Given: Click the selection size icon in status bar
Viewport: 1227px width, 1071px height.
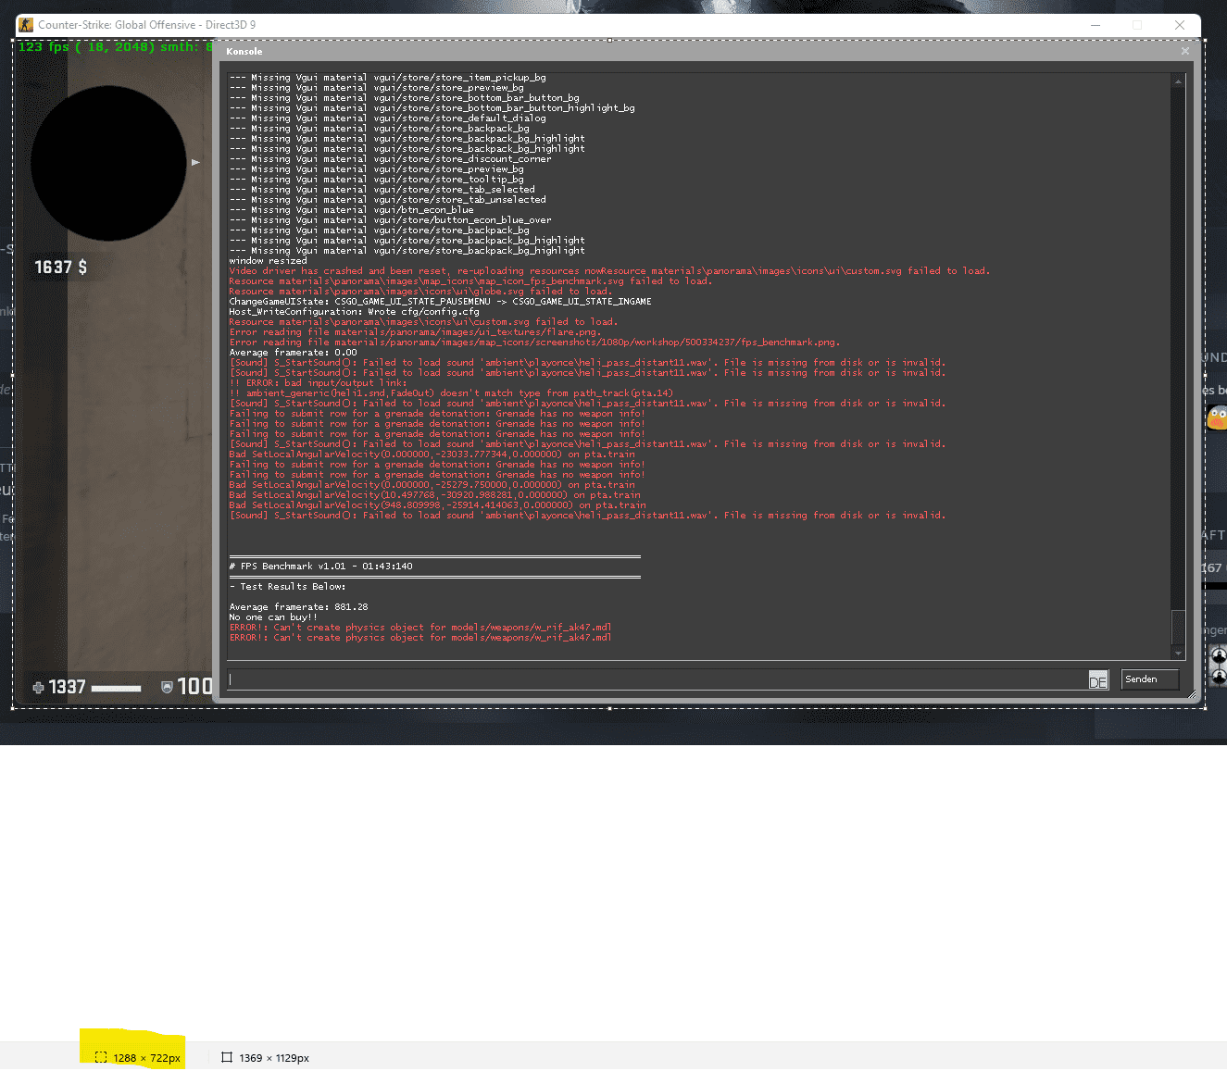Looking at the screenshot, I should [x=101, y=1057].
